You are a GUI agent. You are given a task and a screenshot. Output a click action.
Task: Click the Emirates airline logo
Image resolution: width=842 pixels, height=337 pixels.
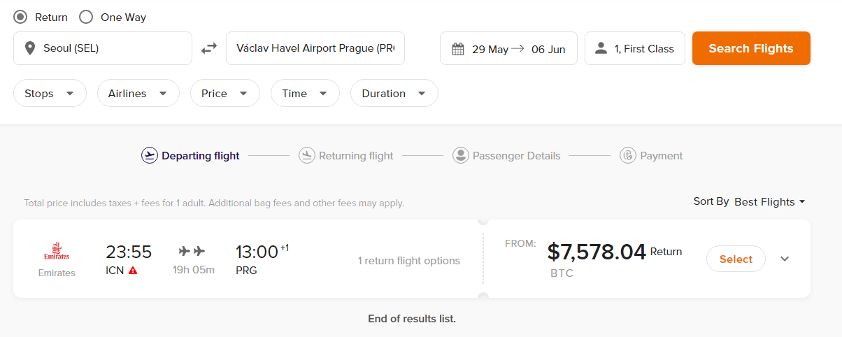pyautogui.click(x=57, y=252)
